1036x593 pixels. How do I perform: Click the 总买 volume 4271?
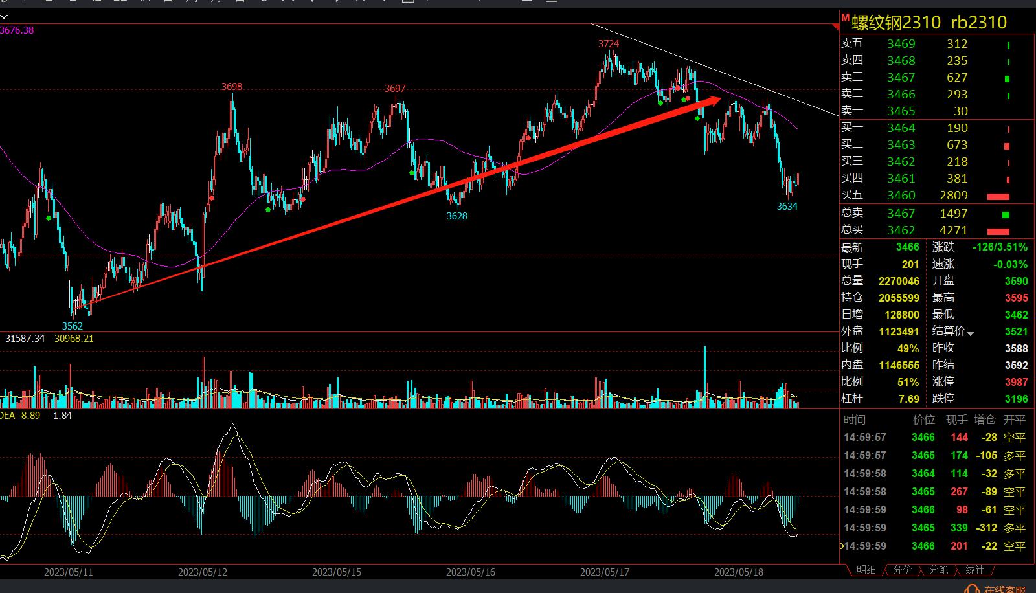[954, 230]
